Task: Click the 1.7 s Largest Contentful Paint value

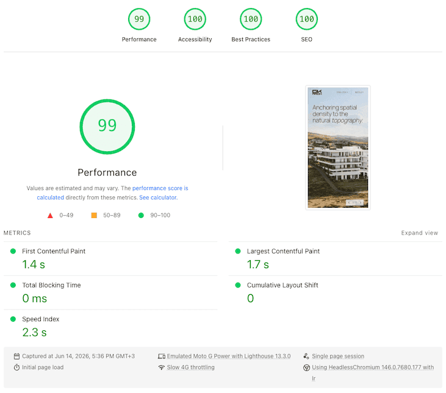Action: tap(257, 264)
